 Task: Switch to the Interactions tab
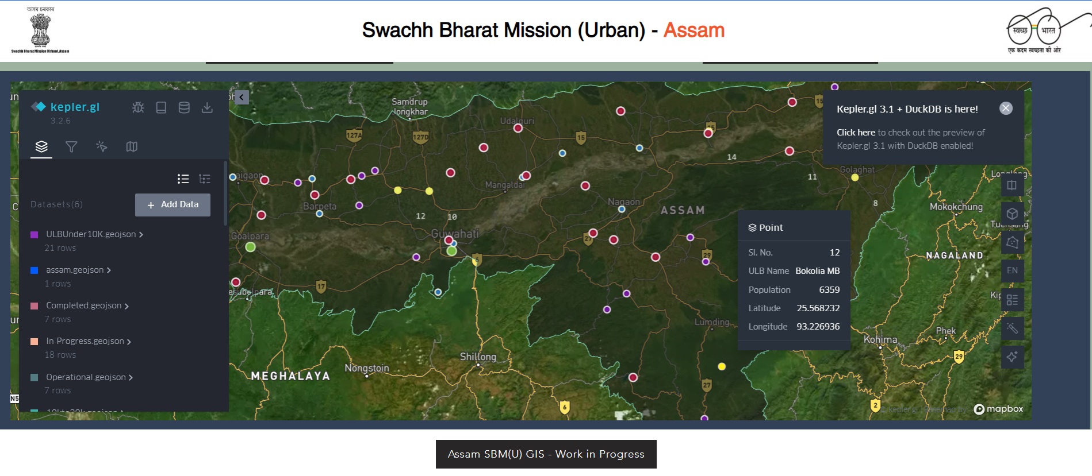102,146
